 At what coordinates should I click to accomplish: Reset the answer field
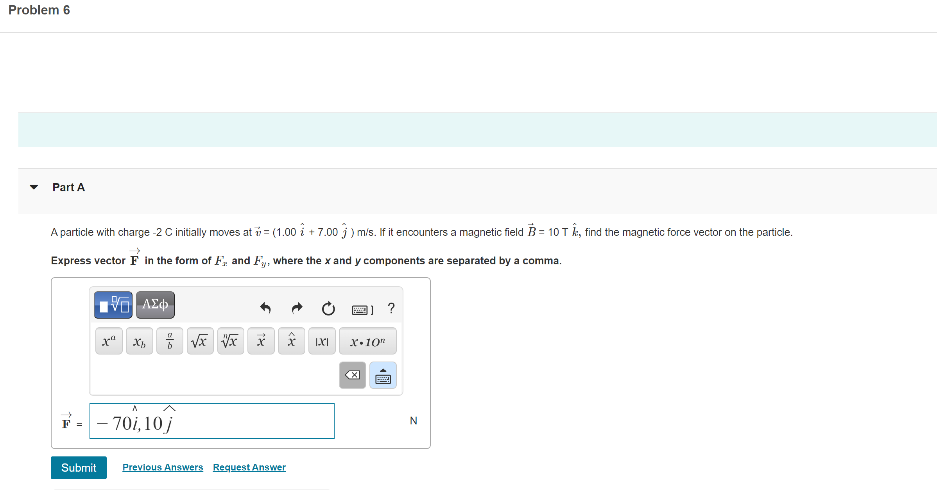click(328, 308)
